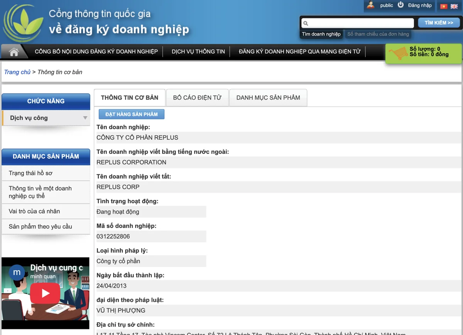Switch language using the UK flag
Screen dimensions: 463x335
(454, 6)
